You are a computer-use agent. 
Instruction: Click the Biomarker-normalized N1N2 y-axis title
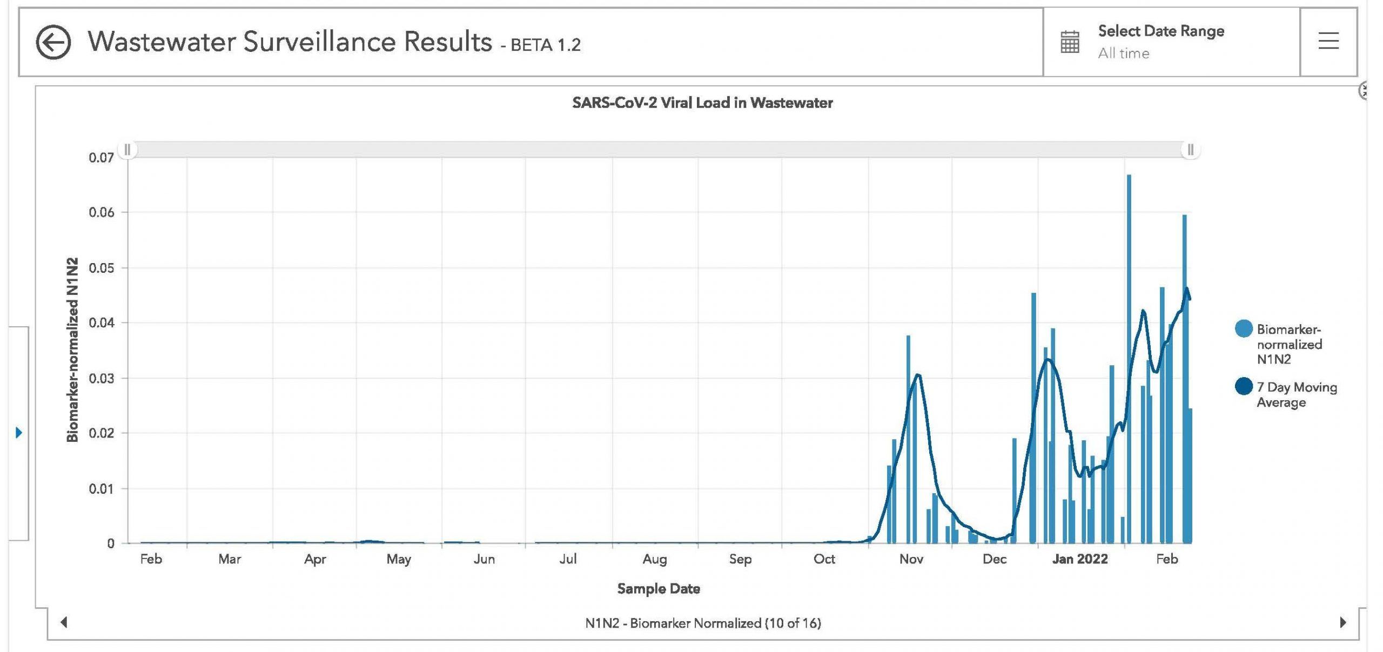pyautogui.click(x=72, y=349)
